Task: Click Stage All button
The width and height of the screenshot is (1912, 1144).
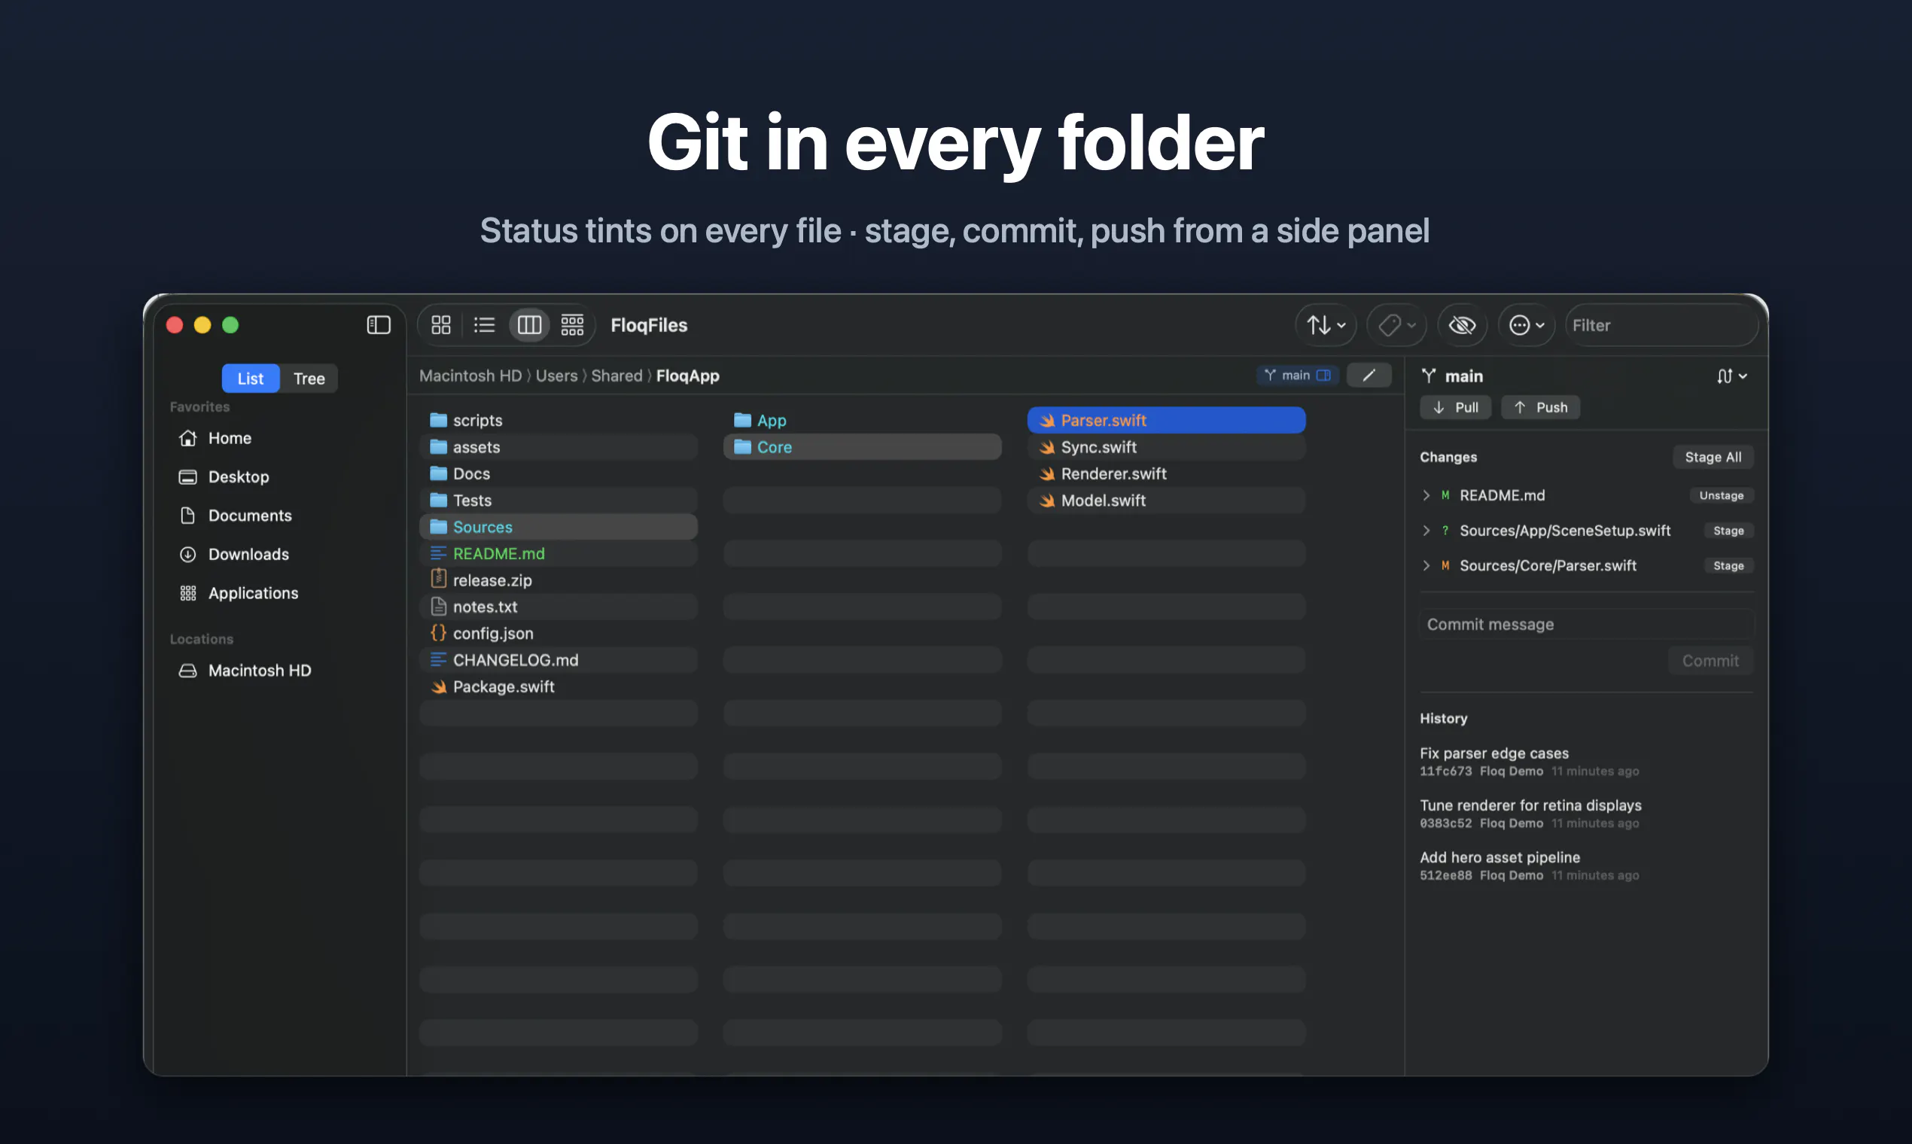Action: coord(1713,456)
